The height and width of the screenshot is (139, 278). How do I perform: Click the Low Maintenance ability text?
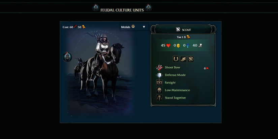point(177,90)
